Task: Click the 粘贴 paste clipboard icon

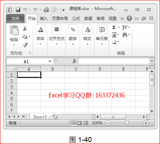Action: tap(14, 30)
